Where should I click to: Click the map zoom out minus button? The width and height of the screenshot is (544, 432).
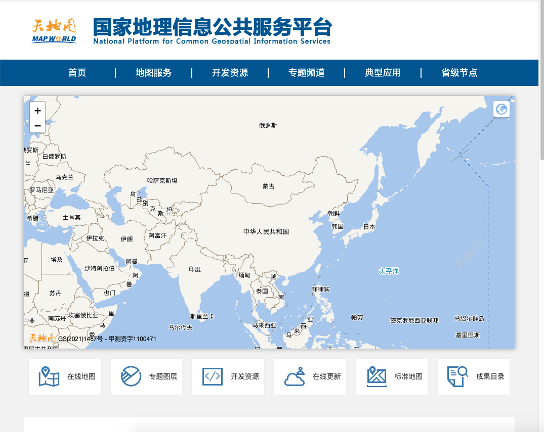(37, 125)
